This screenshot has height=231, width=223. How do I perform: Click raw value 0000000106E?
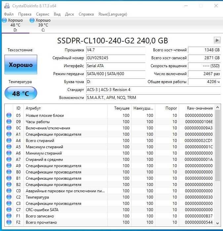(x=199, y=122)
